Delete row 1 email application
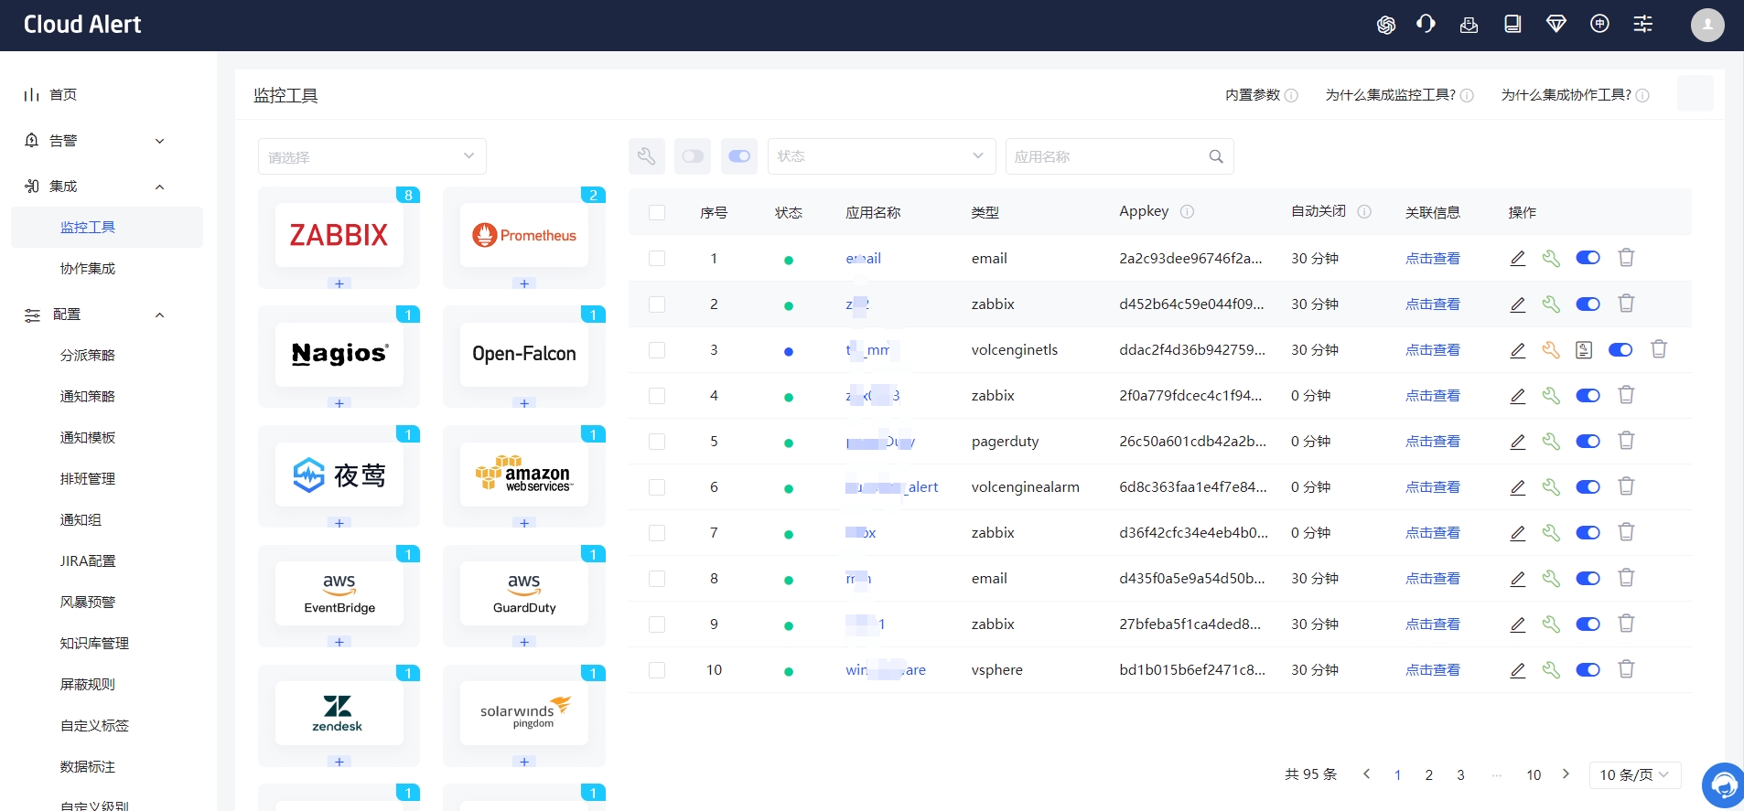Screen dimensions: 1744x811 pos(1626,258)
